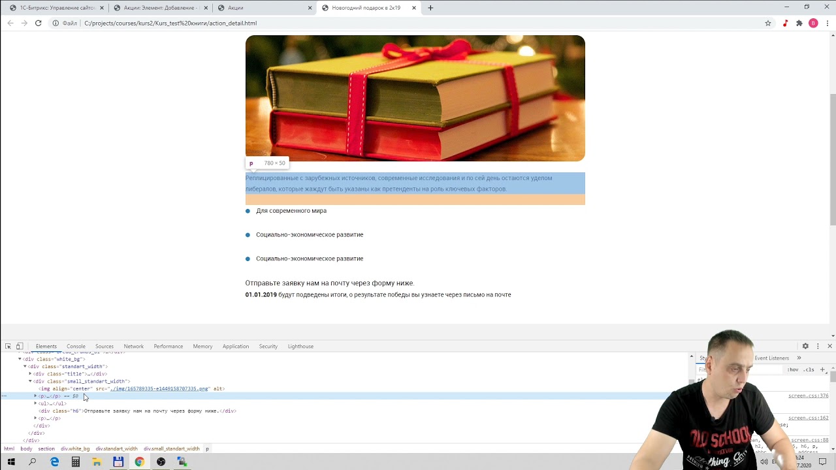Viewport: 836px width, 470px height.
Task: Select 'body' in the DevTools breadcrumb
Action: coord(26,448)
